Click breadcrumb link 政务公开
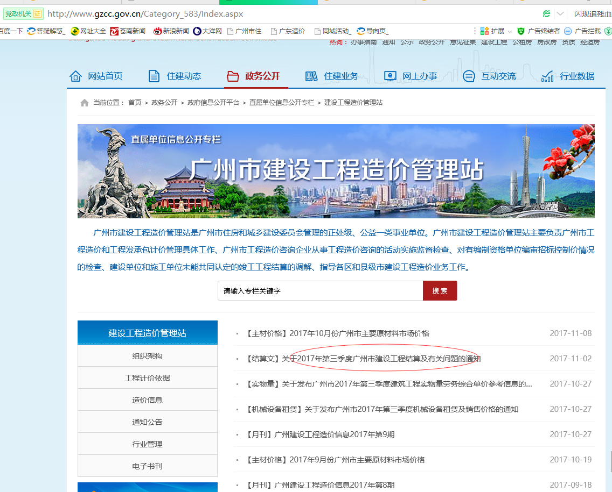The height and width of the screenshot is (492, 612). click(x=164, y=103)
